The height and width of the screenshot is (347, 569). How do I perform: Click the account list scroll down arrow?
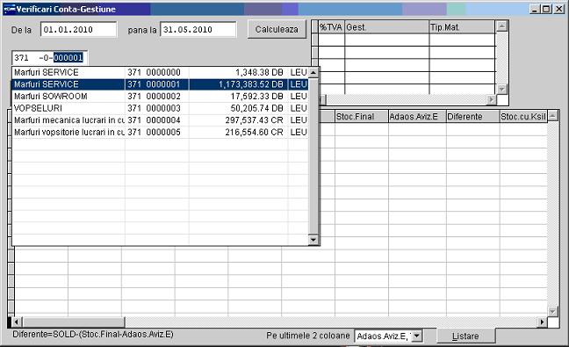(313, 240)
